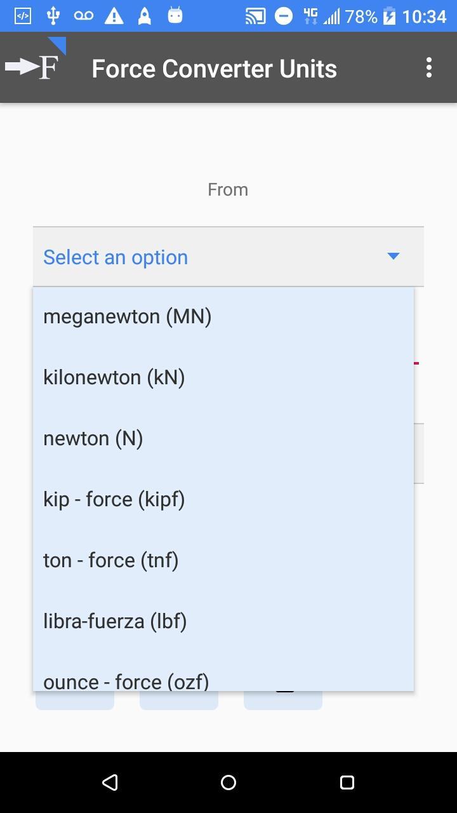Open the three-dot overflow menu
457x813 pixels.
click(429, 68)
